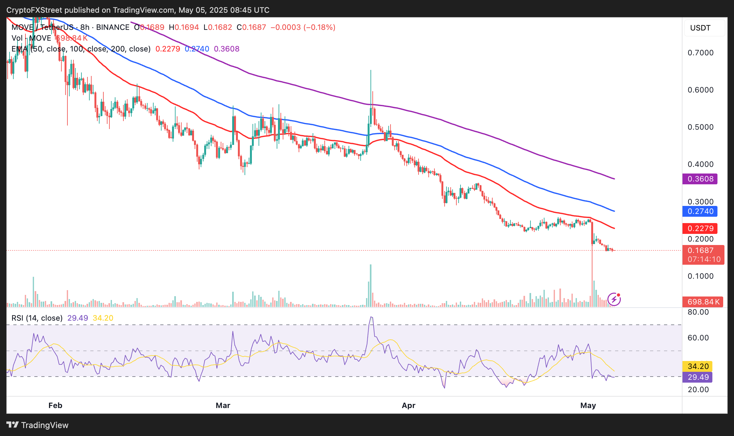Image resolution: width=734 pixels, height=436 pixels.
Task: Click the Vol · MOVE indicator legend
Action: point(31,38)
